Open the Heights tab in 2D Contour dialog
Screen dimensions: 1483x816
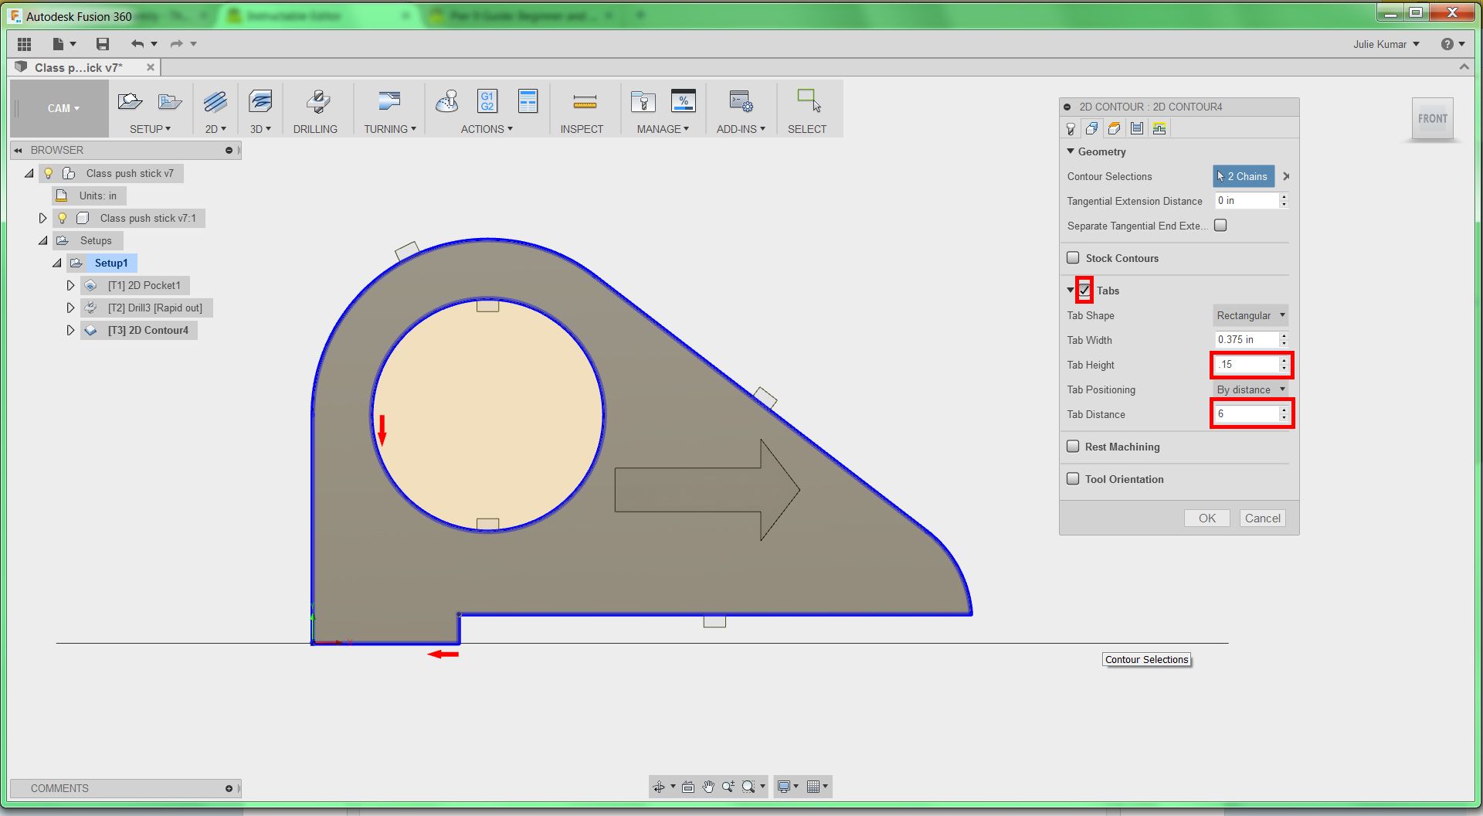(1114, 128)
